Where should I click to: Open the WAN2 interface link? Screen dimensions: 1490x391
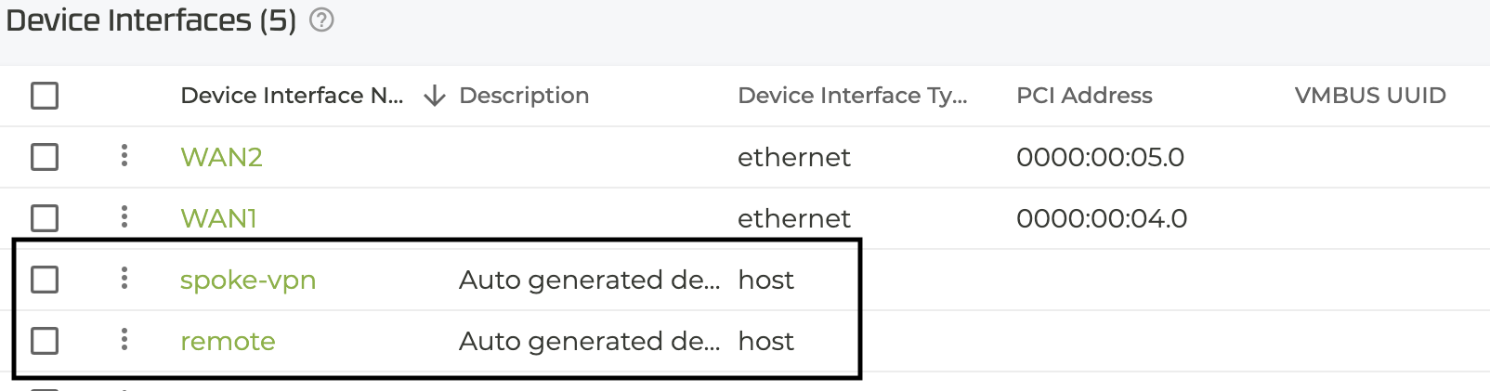(221, 157)
